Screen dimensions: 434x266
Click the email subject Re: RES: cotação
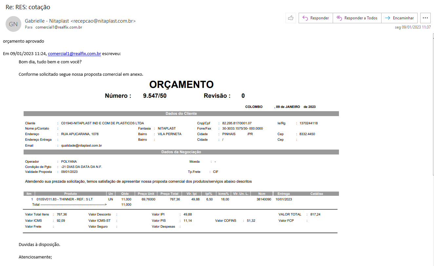28,7
